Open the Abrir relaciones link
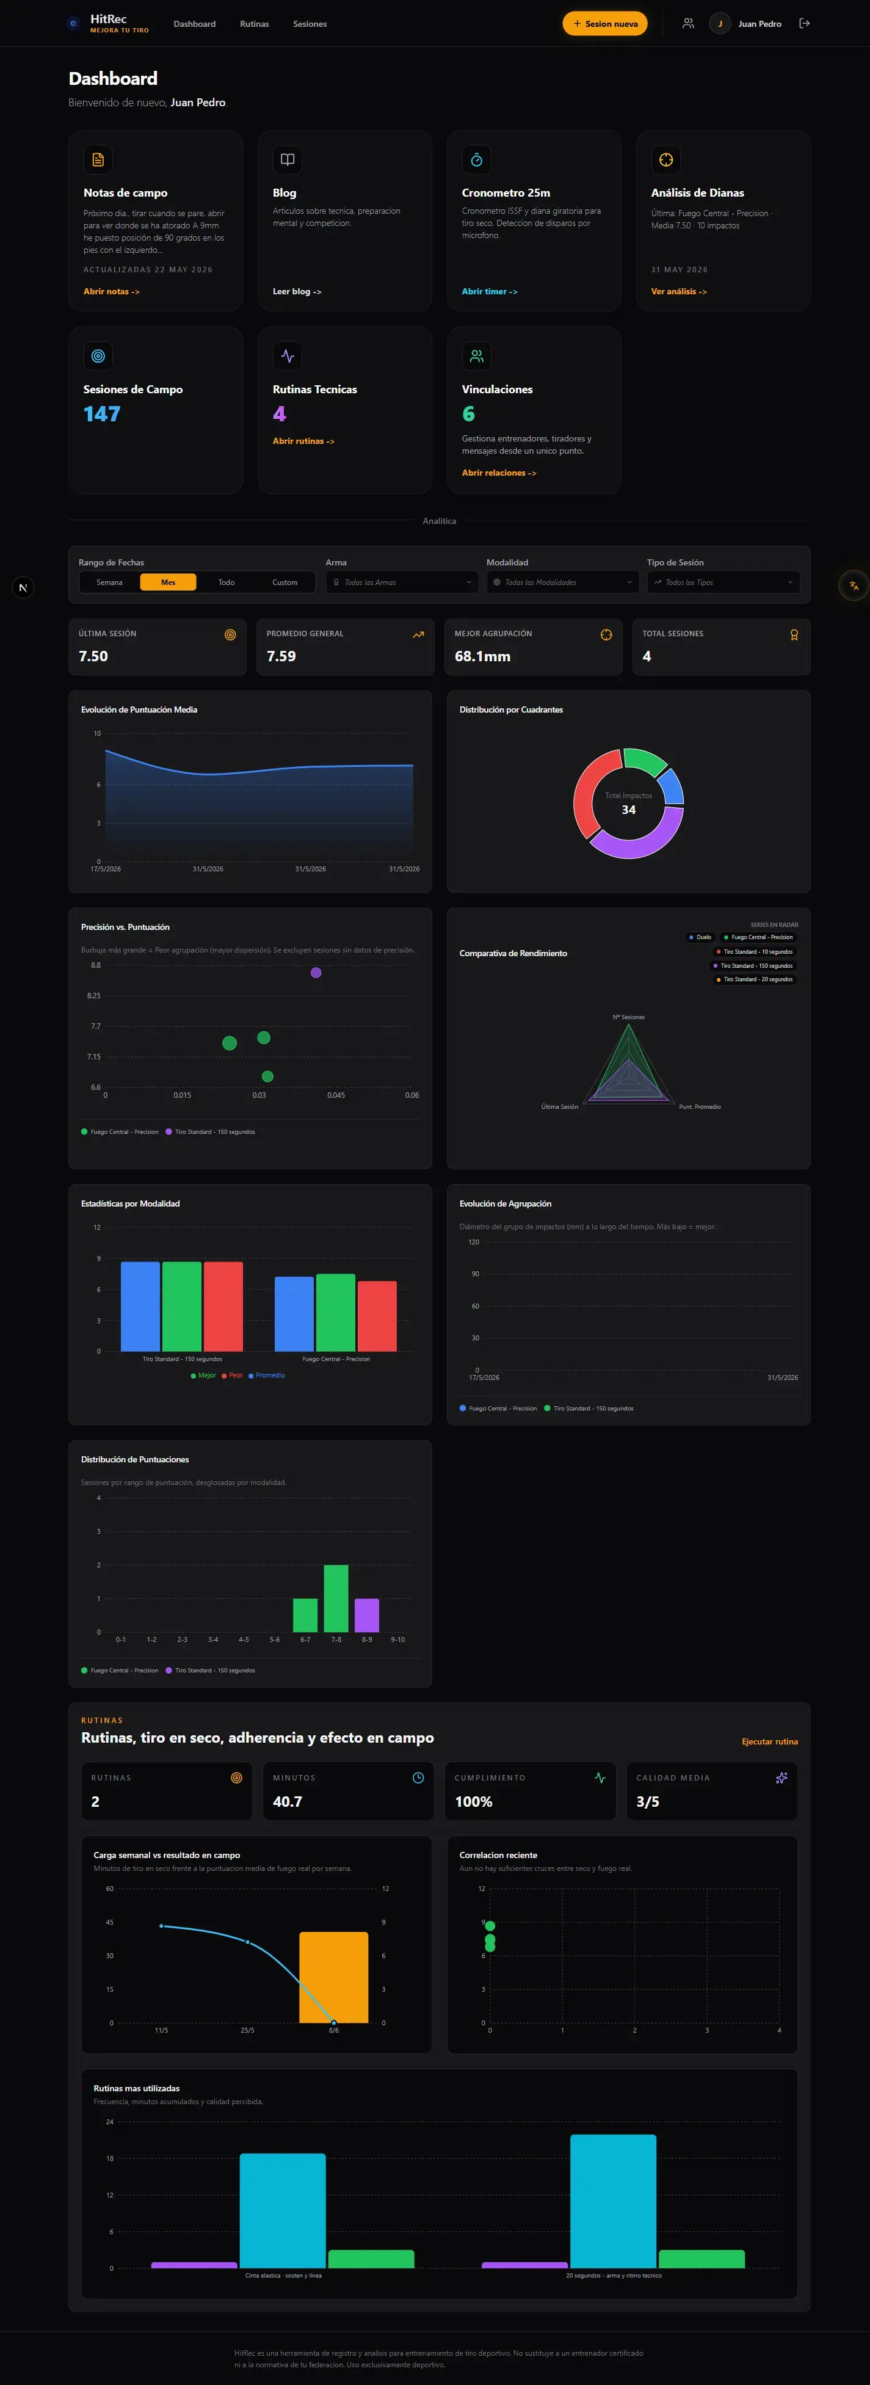This screenshot has height=2385, width=870. [x=499, y=473]
